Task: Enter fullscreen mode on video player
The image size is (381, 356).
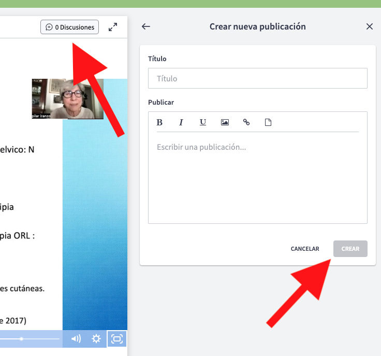Action: pos(117,339)
